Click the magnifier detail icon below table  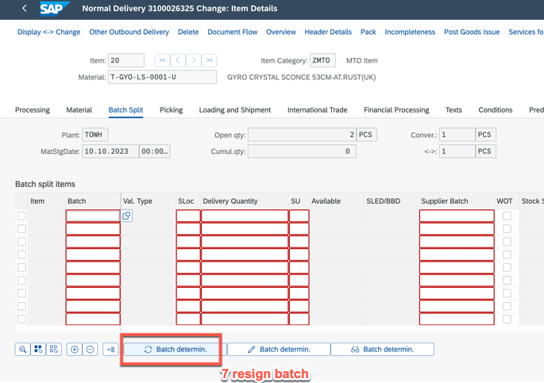[x=22, y=349]
